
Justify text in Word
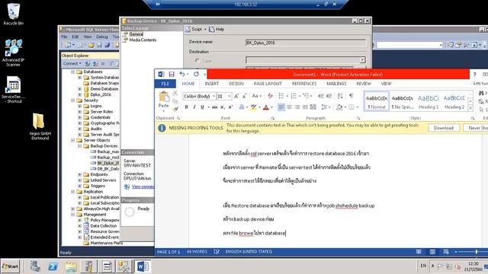(305, 107)
